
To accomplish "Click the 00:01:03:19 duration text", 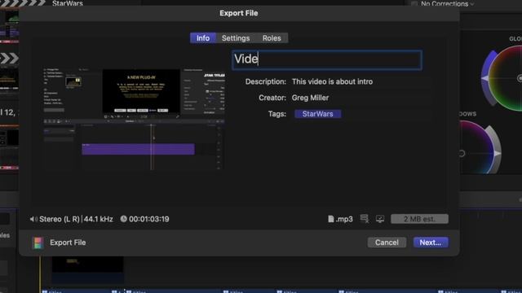I will click(x=148, y=219).
